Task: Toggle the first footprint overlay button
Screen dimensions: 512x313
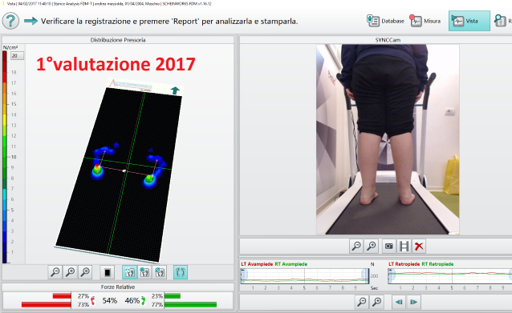Action: pos(129,272)
